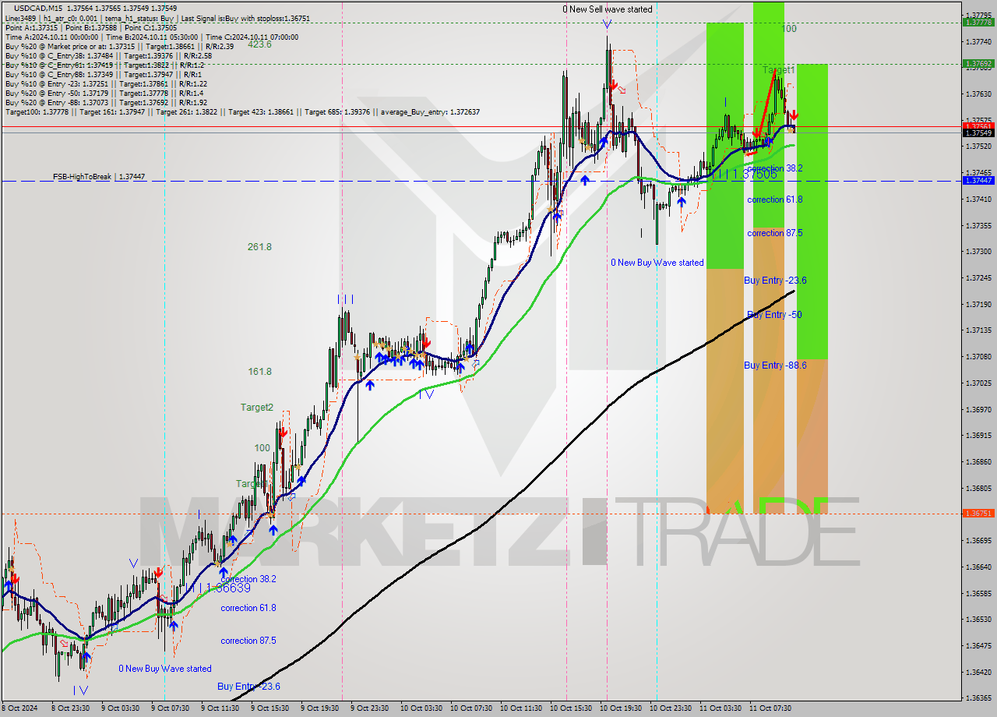Click the '11 Oct 07:30' time axis label

pos(770,708)
